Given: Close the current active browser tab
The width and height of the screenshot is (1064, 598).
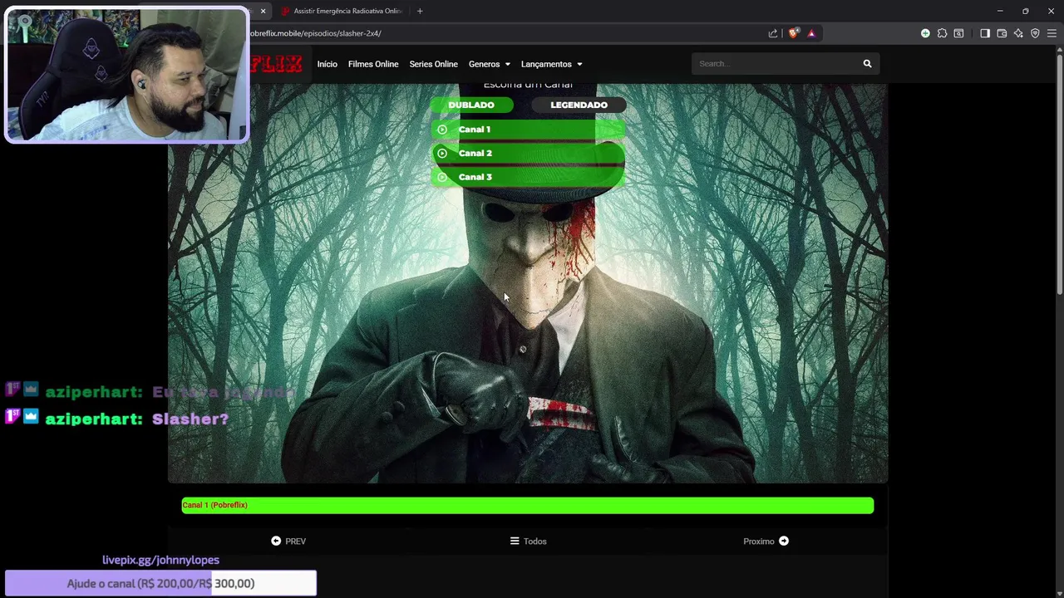Looking at the screenshot, I should (264, 11).
